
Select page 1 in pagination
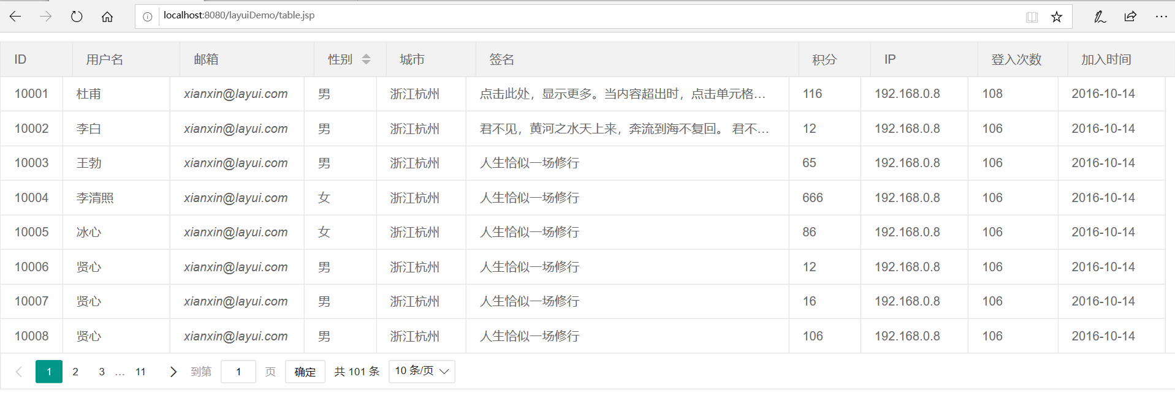(x=49, y=372)
